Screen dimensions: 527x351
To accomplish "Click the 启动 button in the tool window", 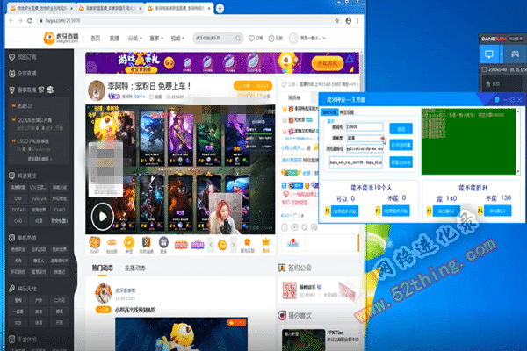I will pos(402,128).
